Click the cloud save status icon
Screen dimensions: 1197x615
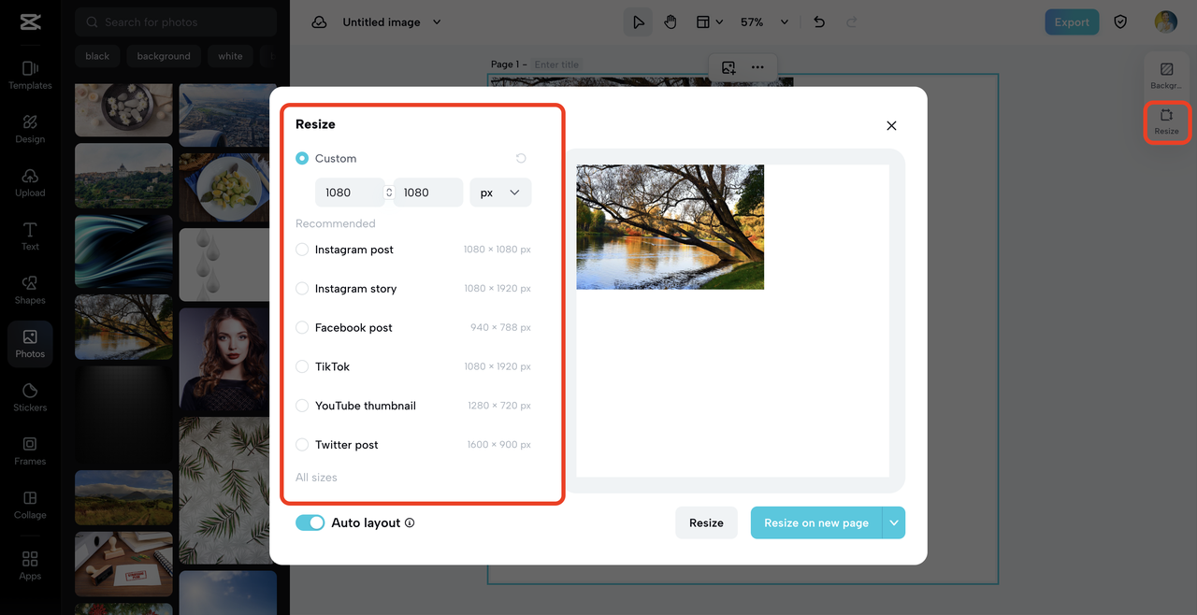(x=319, y=22)
